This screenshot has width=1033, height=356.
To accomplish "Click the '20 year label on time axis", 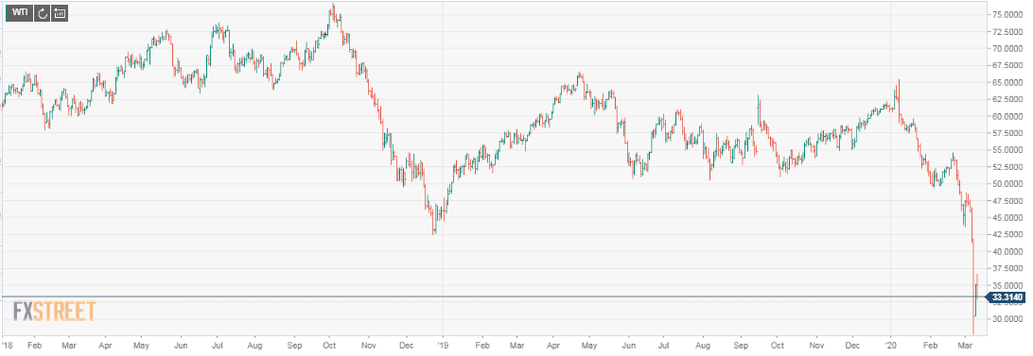I will pos(891,345).
